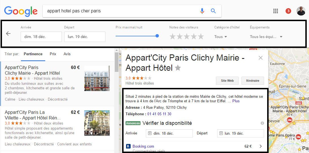Click the Itinéraire button
This screenshot has width=309, height=153.
pos(253,81)
